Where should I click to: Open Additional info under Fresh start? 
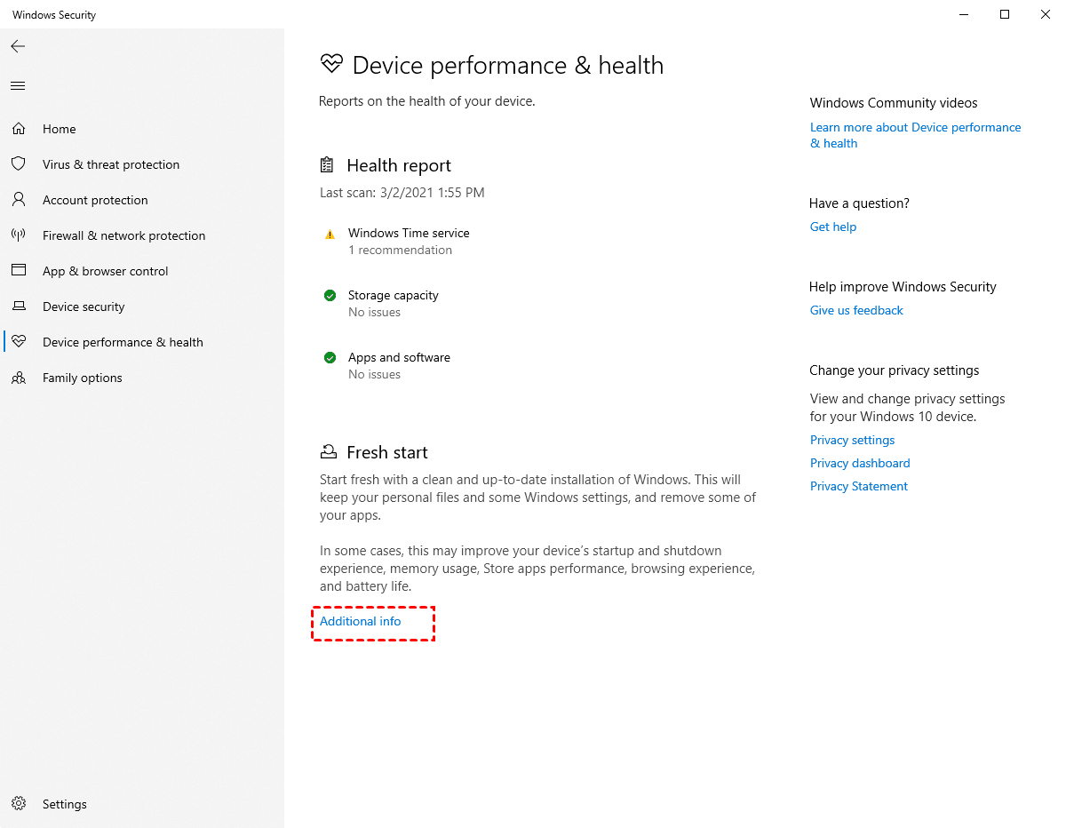click(x=361, y=621)
